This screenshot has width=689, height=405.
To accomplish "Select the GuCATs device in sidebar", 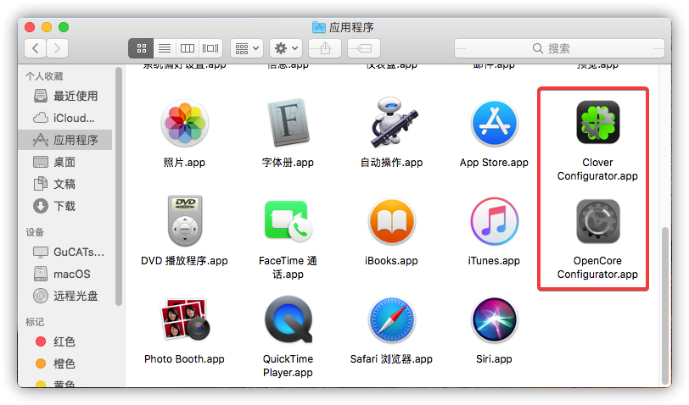I will 65,252.
